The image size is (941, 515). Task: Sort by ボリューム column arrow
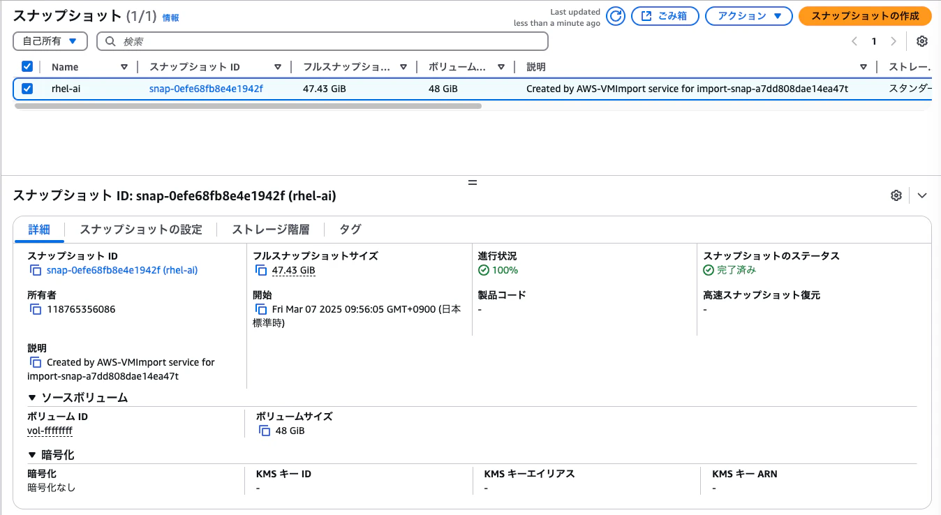501,67
